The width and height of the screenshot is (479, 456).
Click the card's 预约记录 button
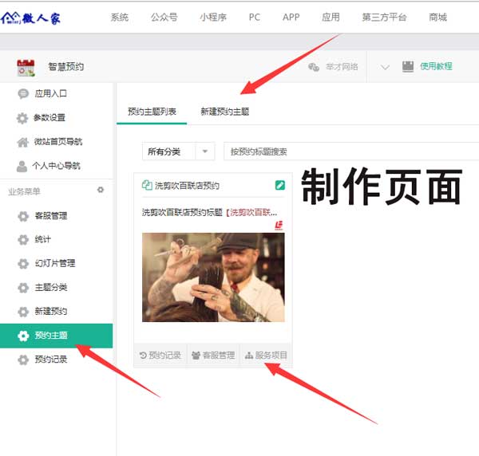[160, 356]
